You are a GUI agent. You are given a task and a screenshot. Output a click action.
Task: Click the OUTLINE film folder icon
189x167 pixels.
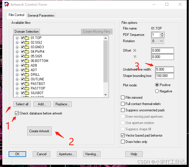coord(27,79)
